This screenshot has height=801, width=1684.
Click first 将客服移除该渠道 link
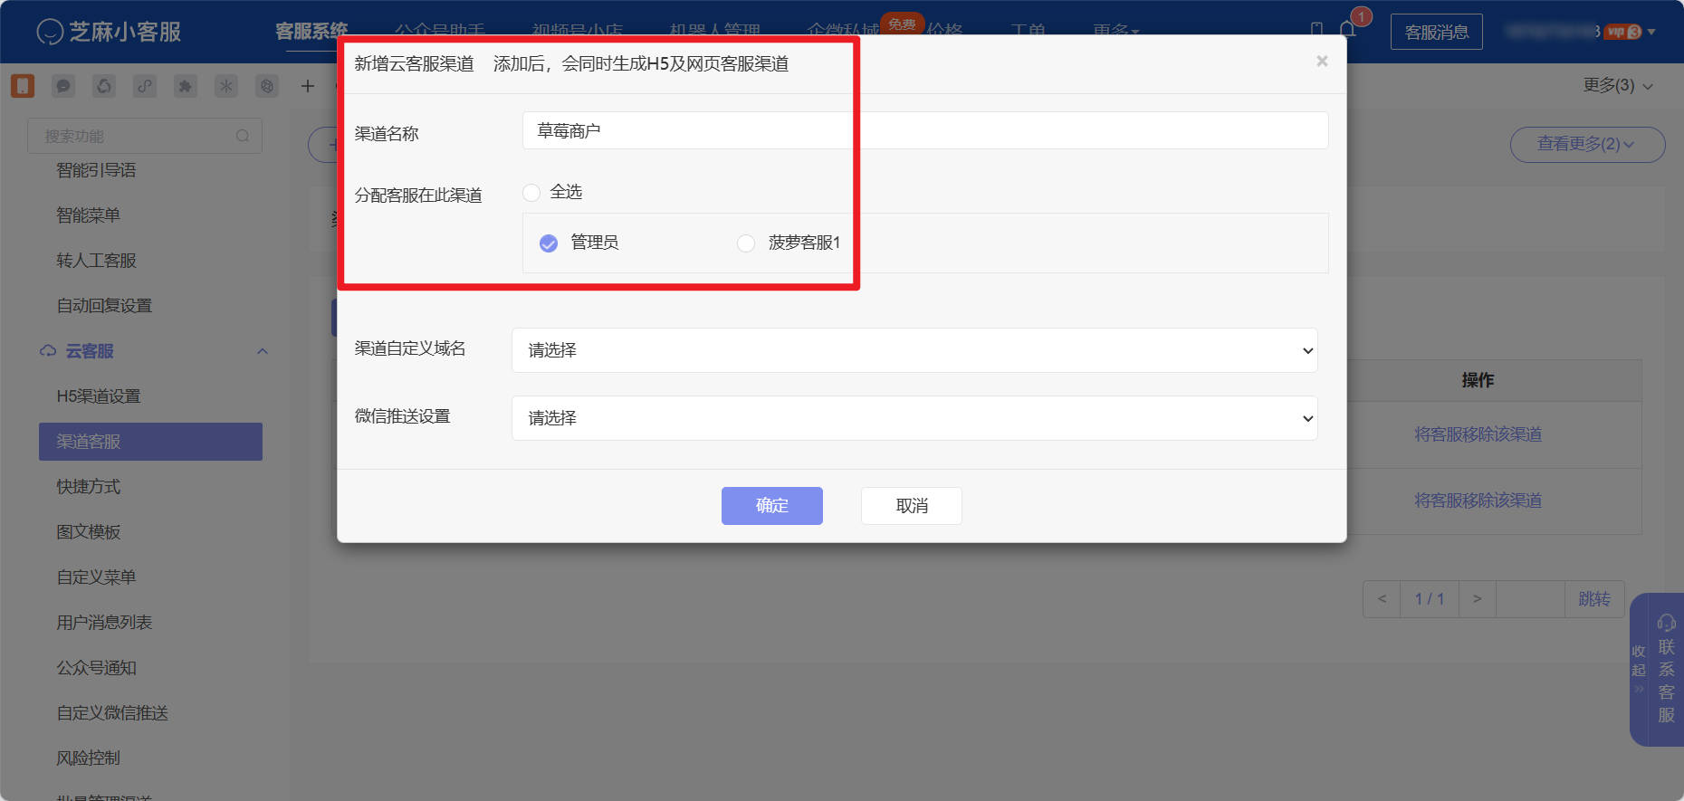coord(1478,434)
